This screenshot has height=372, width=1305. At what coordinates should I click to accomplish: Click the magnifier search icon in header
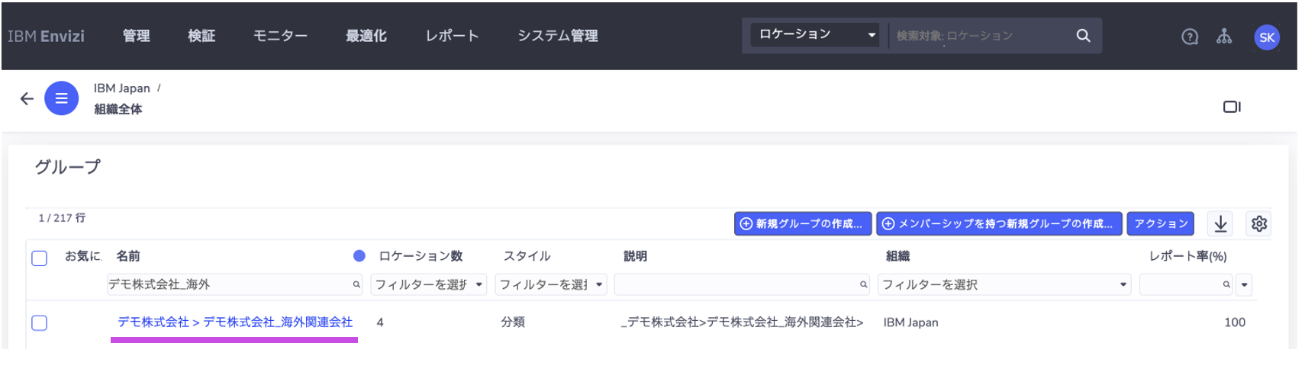(x=1083, y=36)
